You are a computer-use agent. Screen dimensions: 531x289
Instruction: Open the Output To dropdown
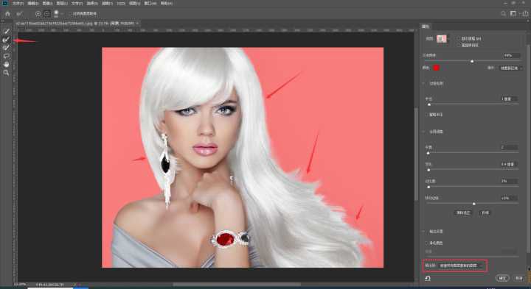(461, 265)
